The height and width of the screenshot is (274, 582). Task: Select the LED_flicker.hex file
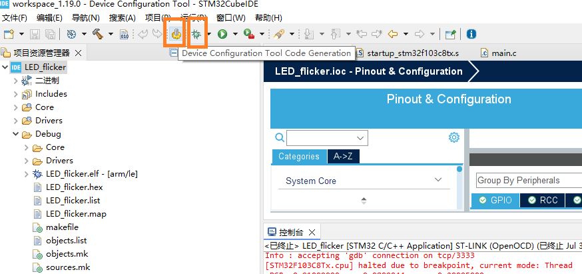point(74,187)
